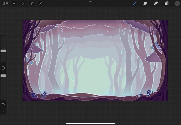This screenshot has width=181, height=125.
Task: Open the Actions wrench menu
Action: (14, 3)
